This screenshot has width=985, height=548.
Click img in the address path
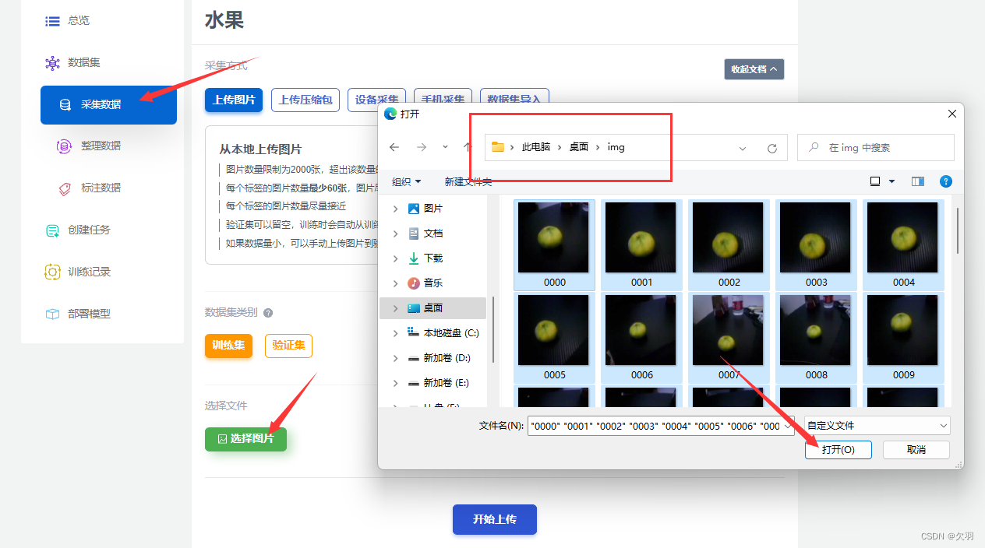(x=616, y=147)
